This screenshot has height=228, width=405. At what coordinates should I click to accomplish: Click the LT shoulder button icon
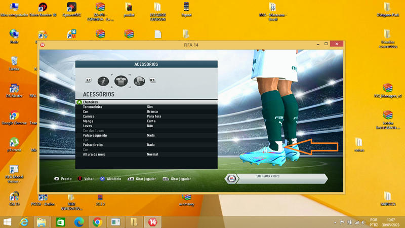[88, 80]
